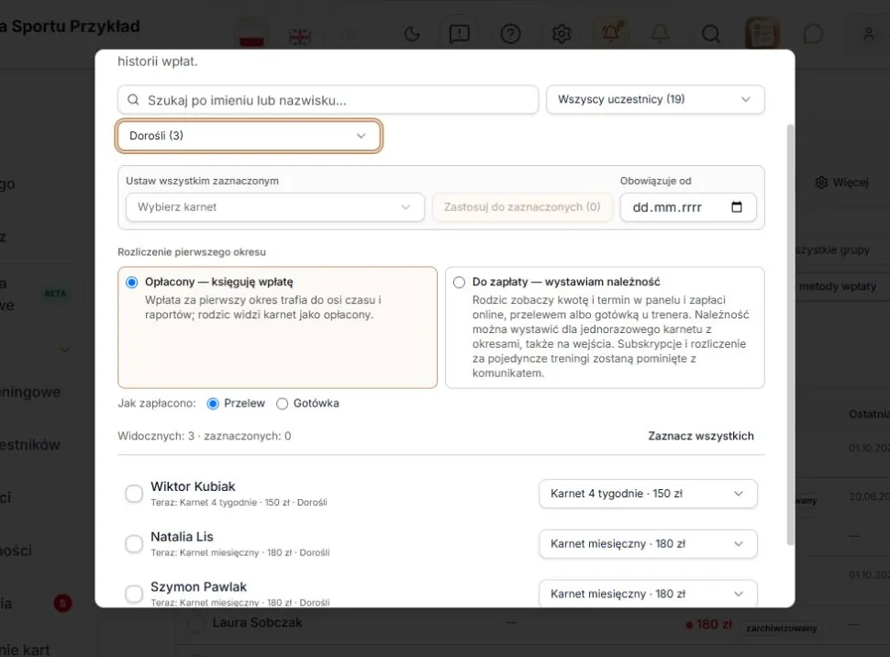The height and width of the screenshot is (657, 890).
Task: Expand sidebar chevron in background menu
Action: [65, 351]
